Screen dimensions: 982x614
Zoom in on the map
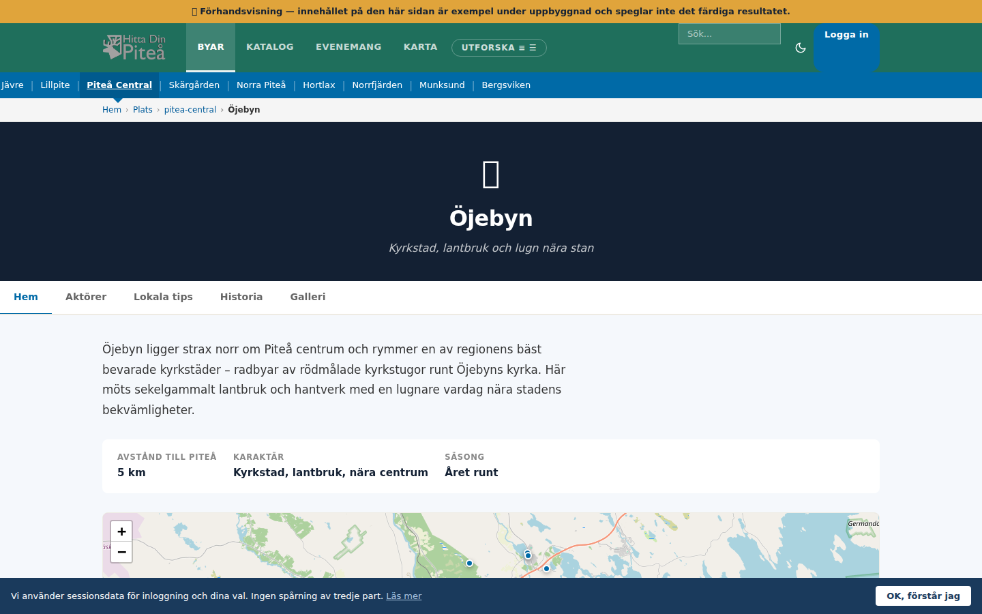pos(121,531)
